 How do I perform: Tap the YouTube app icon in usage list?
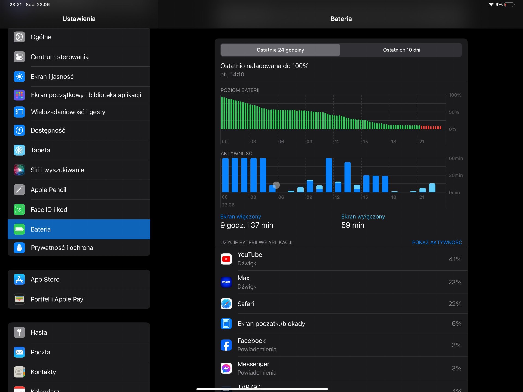point(226,259)
